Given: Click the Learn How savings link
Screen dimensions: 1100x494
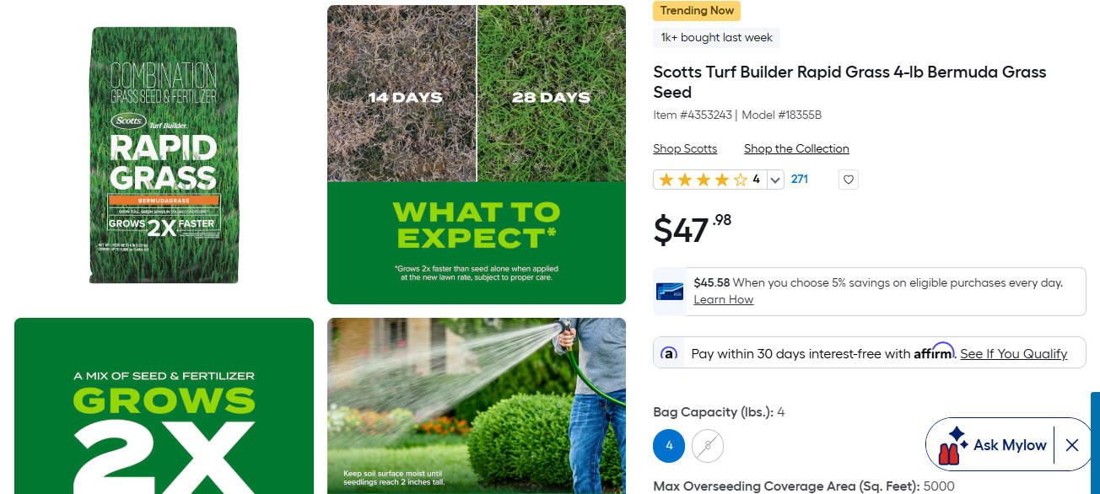Looking at the screenshot, I should (x=723, y=299).
